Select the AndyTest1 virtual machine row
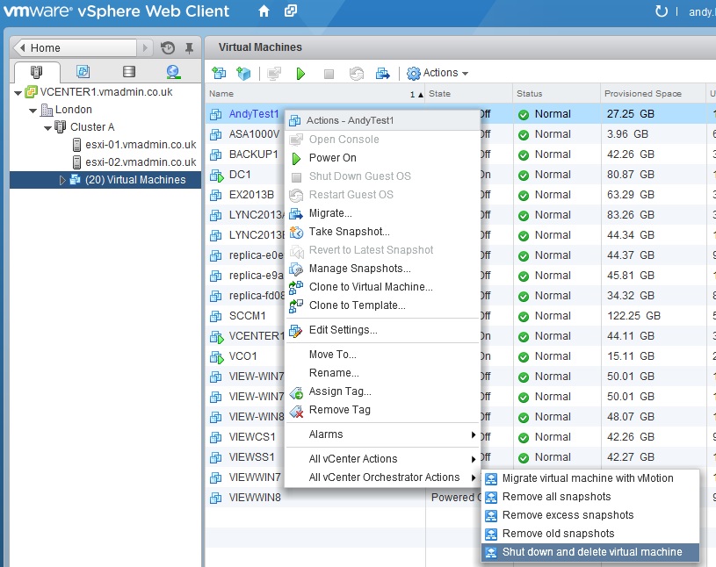 tap(253, 114)
